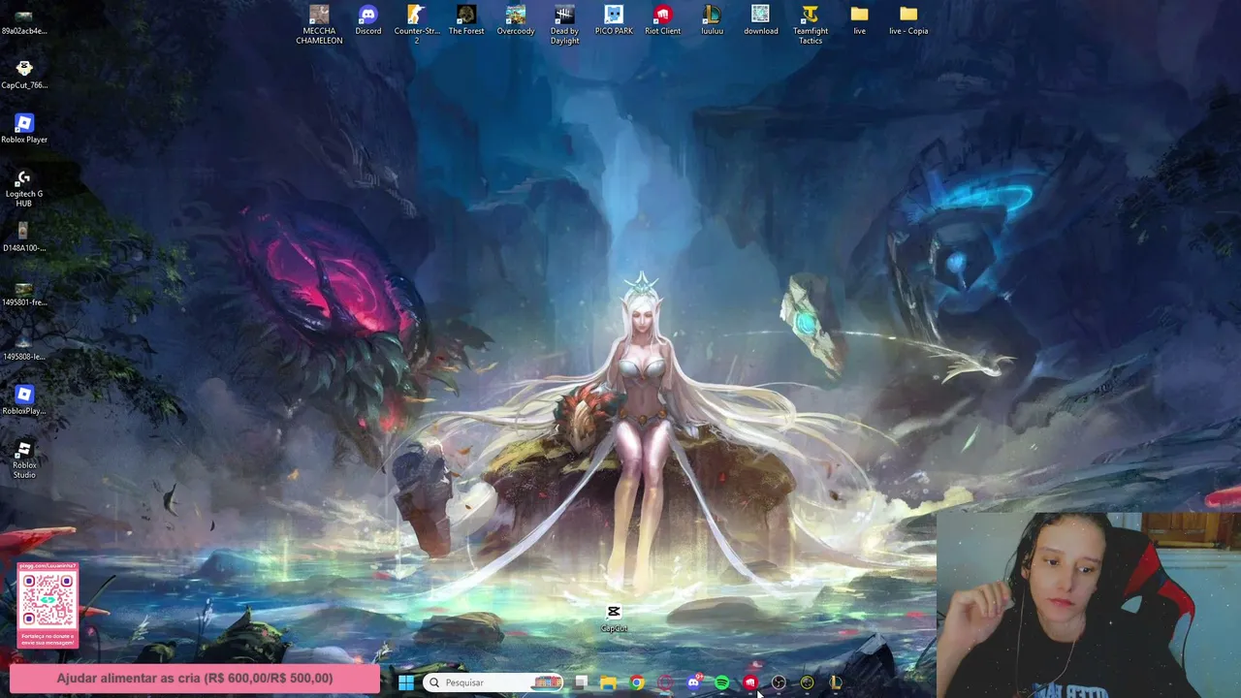Select the folder named live

(860, 19)
